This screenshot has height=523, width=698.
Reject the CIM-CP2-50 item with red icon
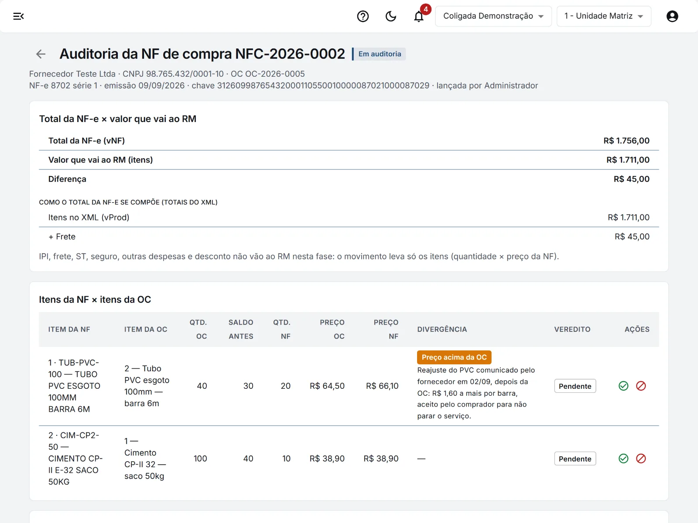point(641,458)
